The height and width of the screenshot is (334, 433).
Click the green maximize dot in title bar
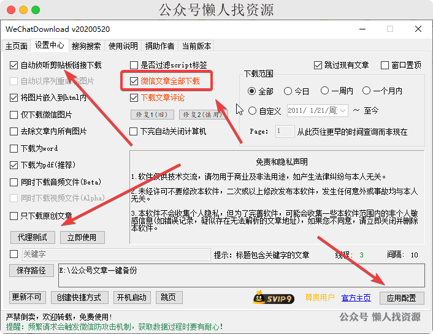tap(36, 10)
